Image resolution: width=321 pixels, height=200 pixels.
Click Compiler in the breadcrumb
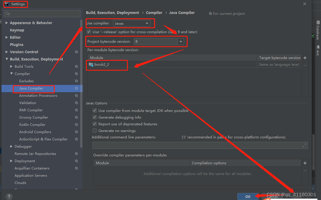(154, 13)
